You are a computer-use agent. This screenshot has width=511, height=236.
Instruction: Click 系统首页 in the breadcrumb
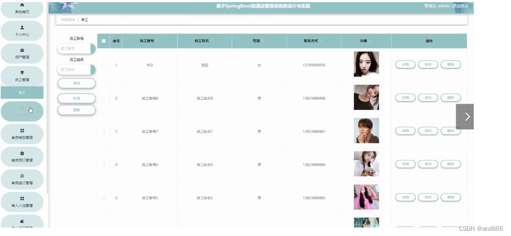[68, 20]
